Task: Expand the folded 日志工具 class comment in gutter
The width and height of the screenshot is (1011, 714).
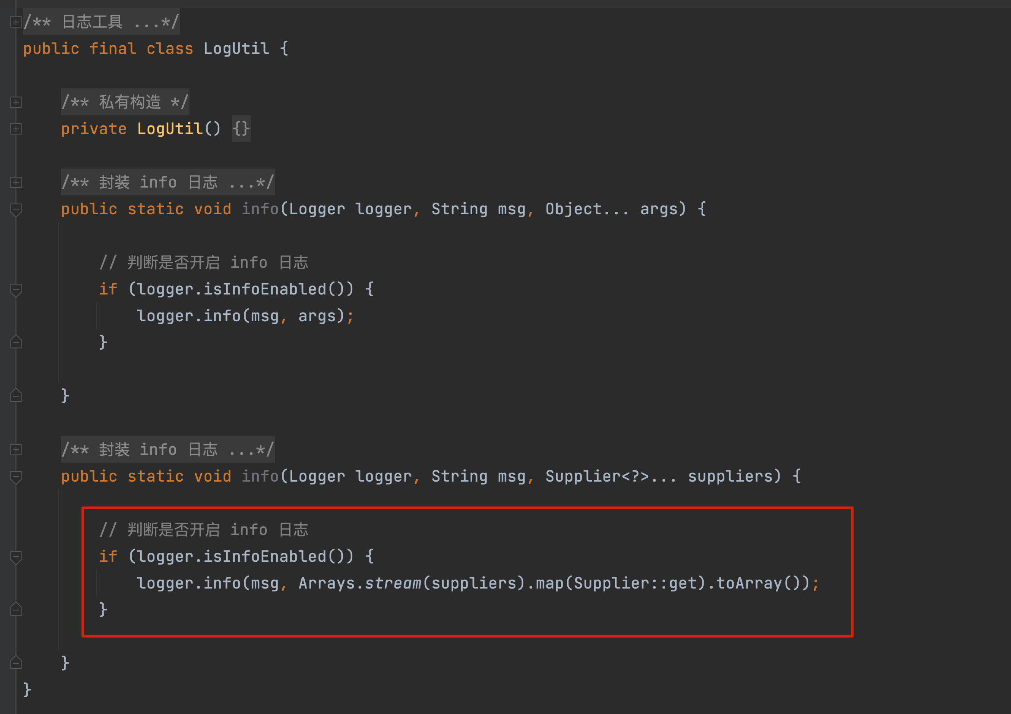Action: point(16,22)
